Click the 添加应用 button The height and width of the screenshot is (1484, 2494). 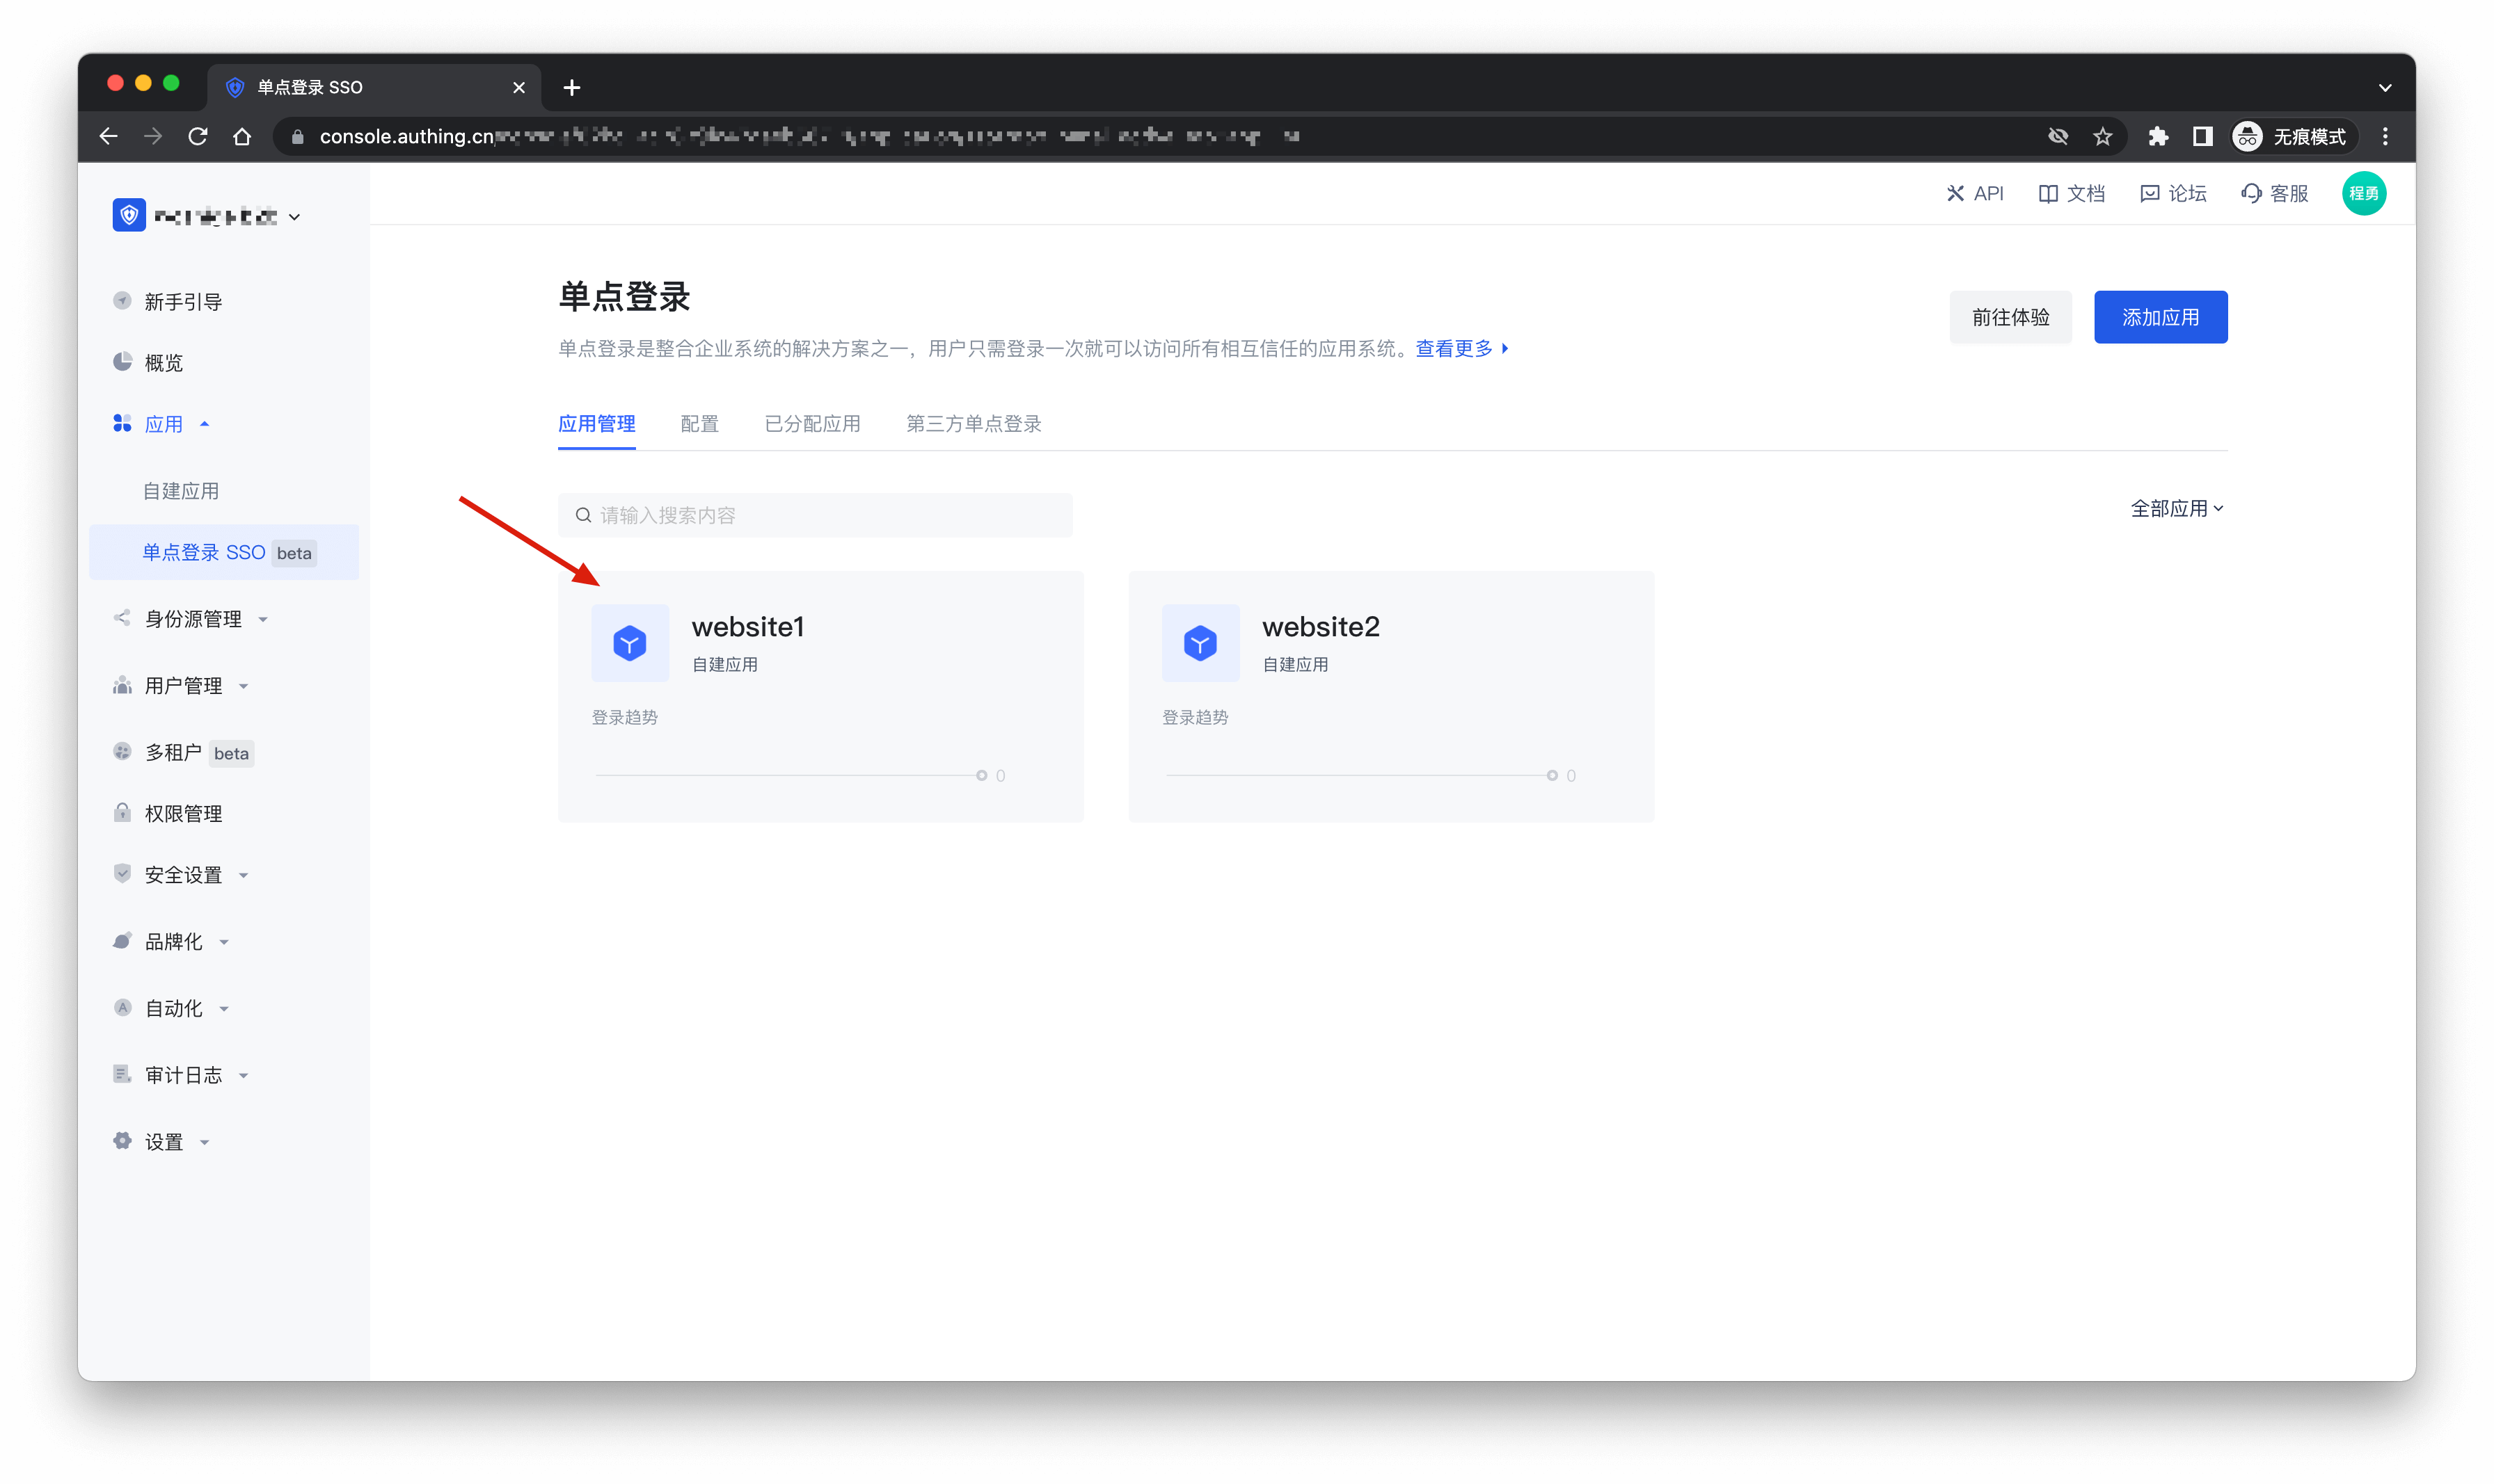click(2160, 317)
